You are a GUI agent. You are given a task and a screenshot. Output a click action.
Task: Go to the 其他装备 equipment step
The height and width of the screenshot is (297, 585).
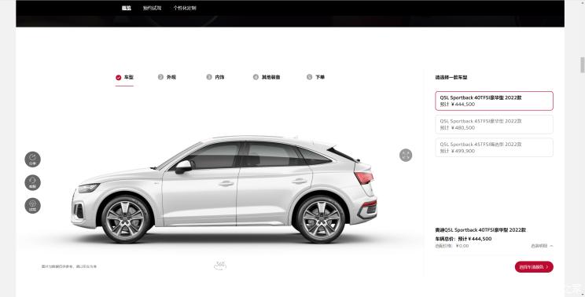(270, 77)
